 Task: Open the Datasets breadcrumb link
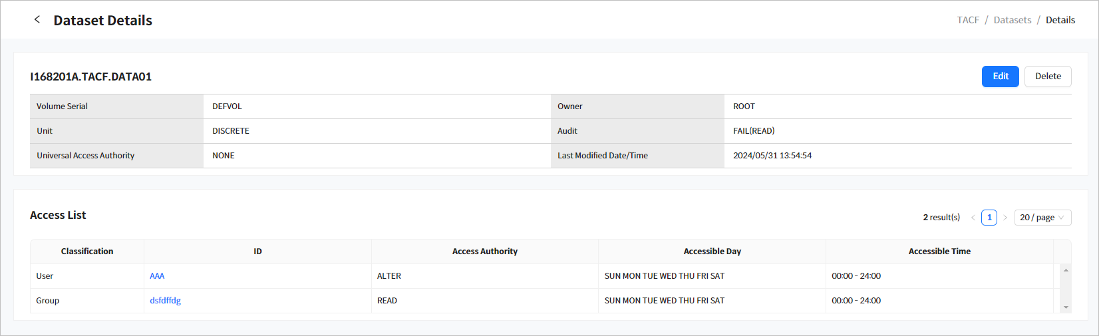click(1013, 20)
